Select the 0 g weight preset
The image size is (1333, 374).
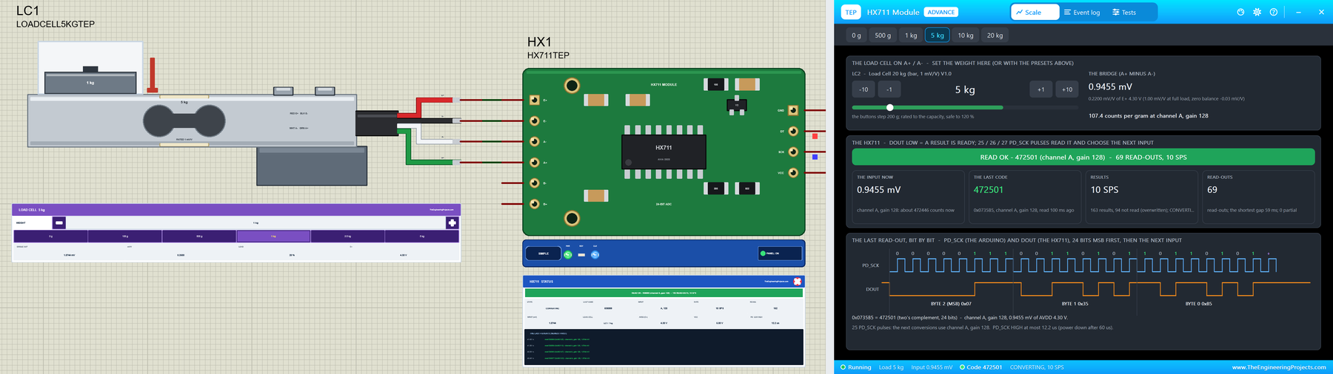click(856, 35)
